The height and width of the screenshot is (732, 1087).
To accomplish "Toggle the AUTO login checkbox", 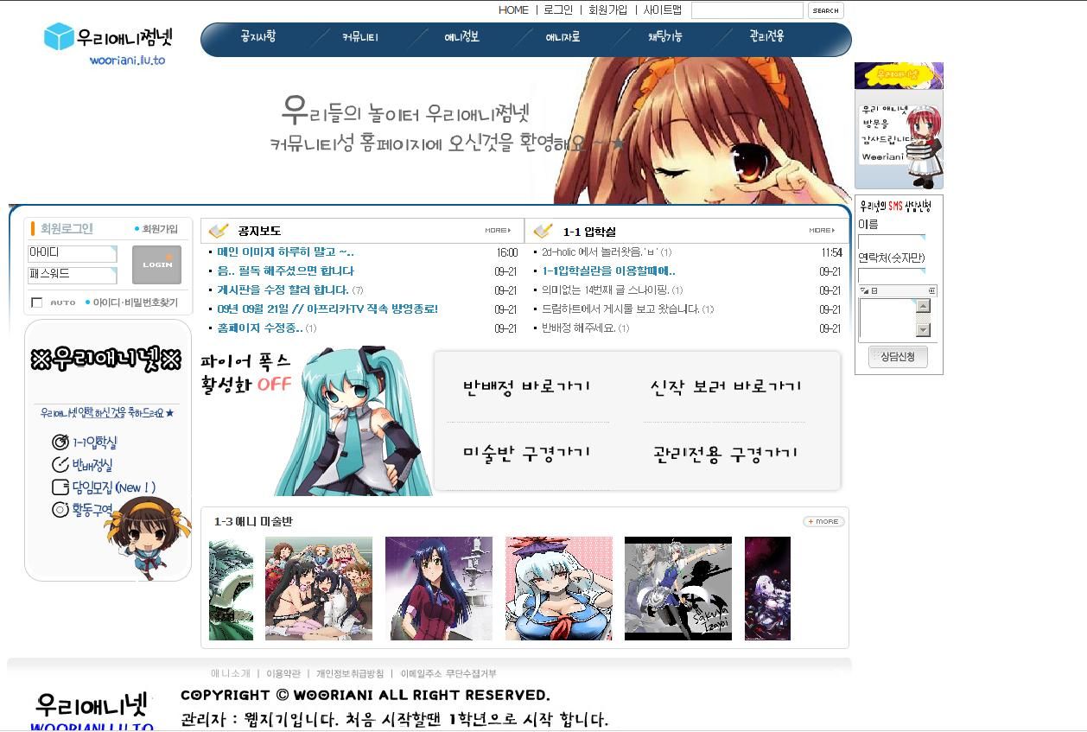I will [x=36, y=302].
